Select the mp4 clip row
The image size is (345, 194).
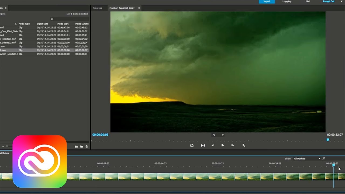coord(44,35)
